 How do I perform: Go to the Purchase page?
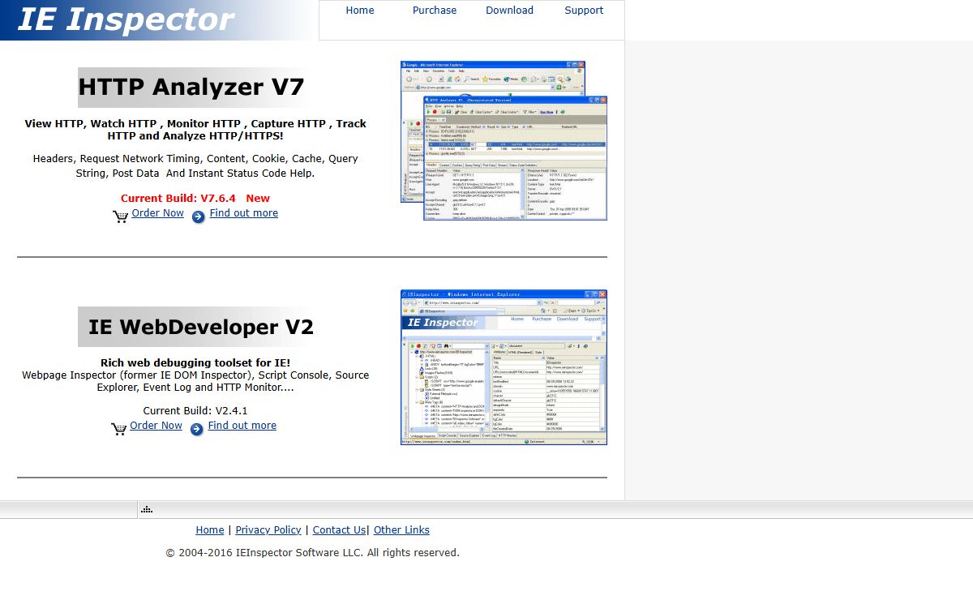pos(435,11)
